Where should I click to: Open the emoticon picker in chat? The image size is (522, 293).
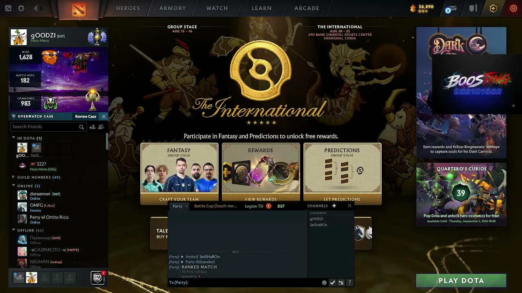pyautogui.click(x=324, y=282)
